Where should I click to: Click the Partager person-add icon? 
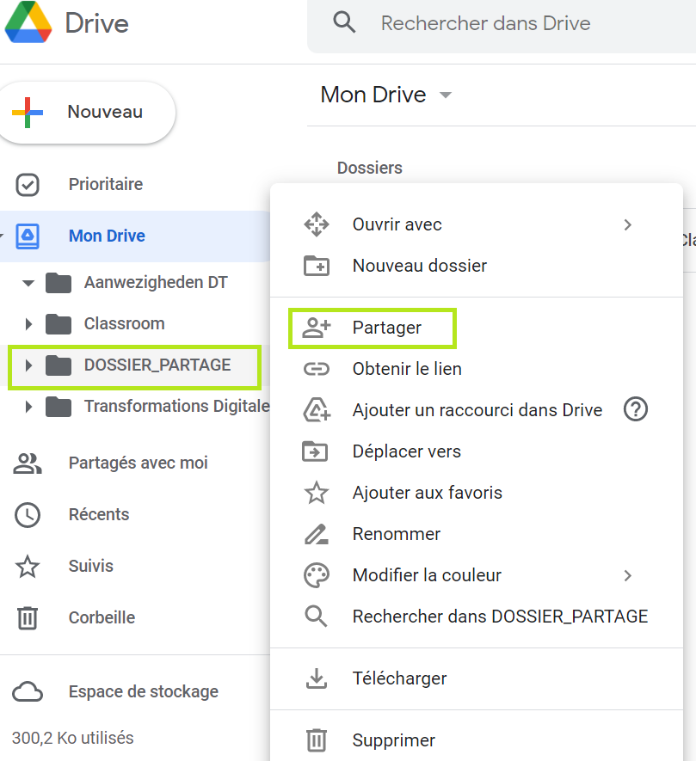click(317, 328)
